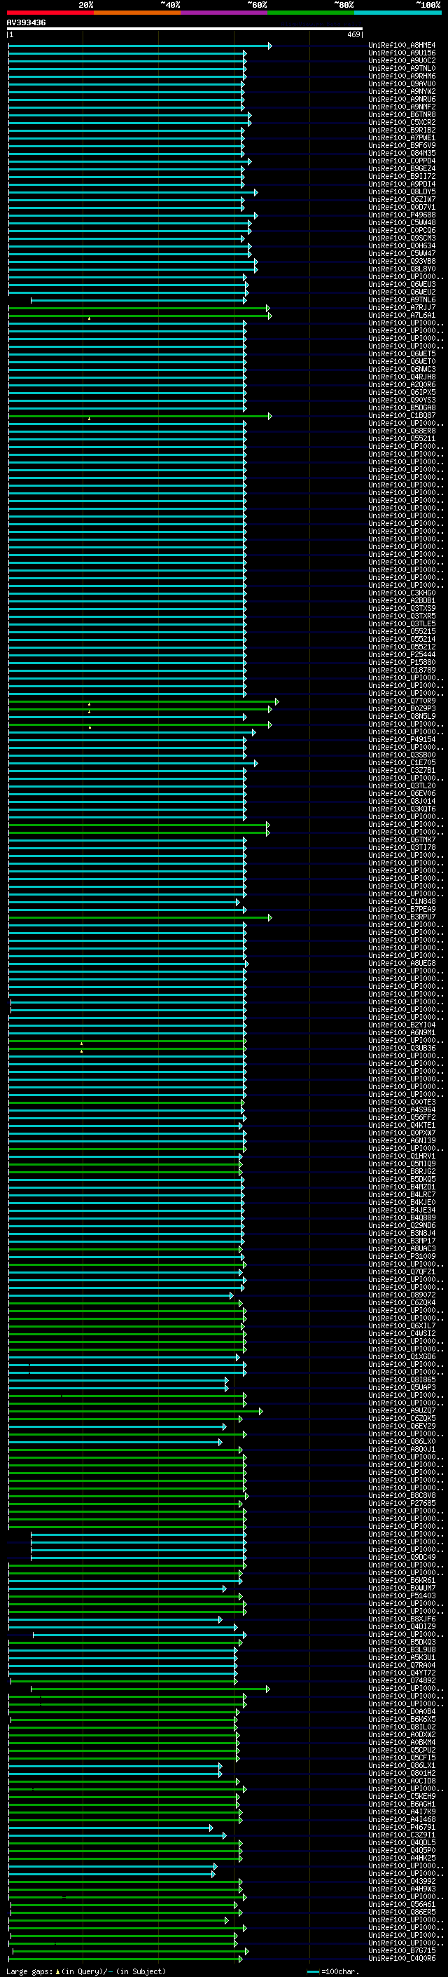Viewport: 448px width, 1977px height.
Task: Open hit UniRef100_A8HME4
Action: point(402,46)
